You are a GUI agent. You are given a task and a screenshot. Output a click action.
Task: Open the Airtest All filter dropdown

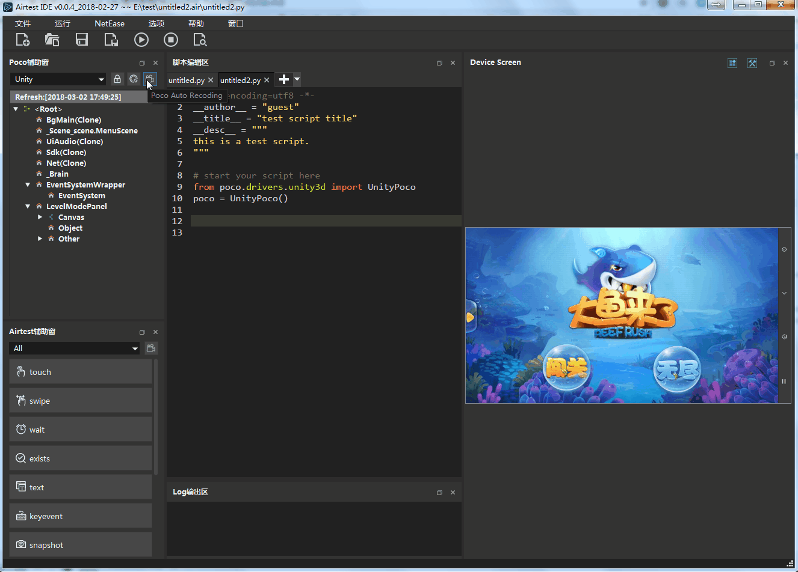[x=75, y=348]
